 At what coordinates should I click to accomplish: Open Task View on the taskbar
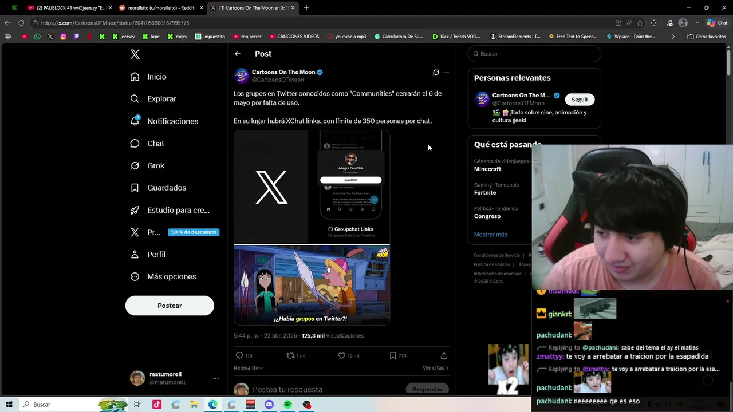click(137, 405)
